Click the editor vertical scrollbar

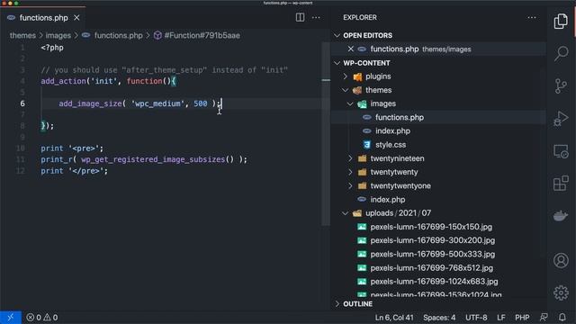(x=326, y=134)
